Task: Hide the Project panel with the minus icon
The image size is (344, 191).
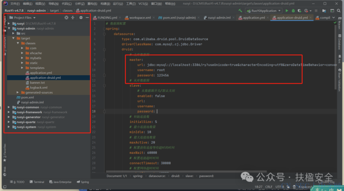Action: click(x=87, y=17)
